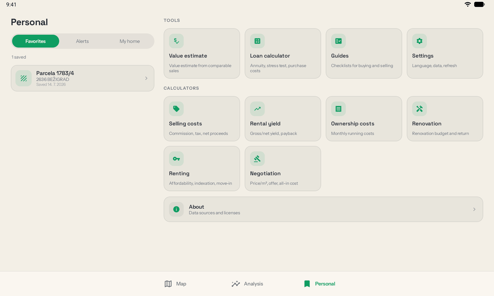The width and height of the screenshot is (494, 296).
Task: Click the About info icon
Action: (176, 209)
